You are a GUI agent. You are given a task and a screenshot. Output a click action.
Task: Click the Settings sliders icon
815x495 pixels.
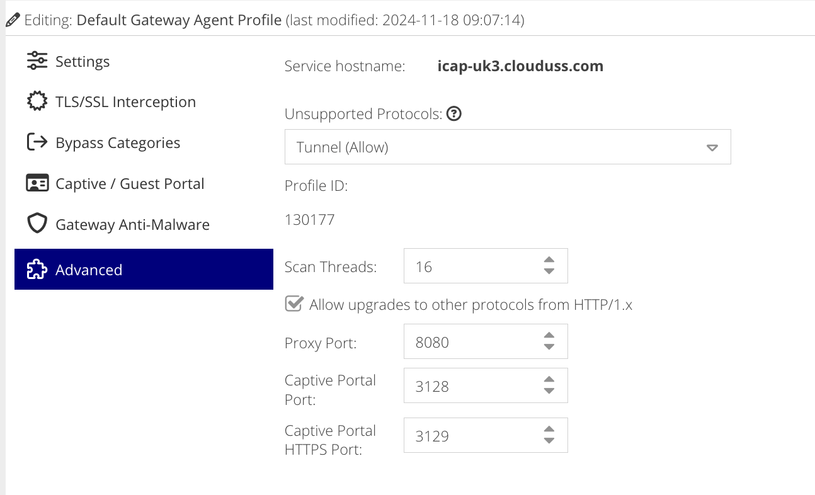37,61
